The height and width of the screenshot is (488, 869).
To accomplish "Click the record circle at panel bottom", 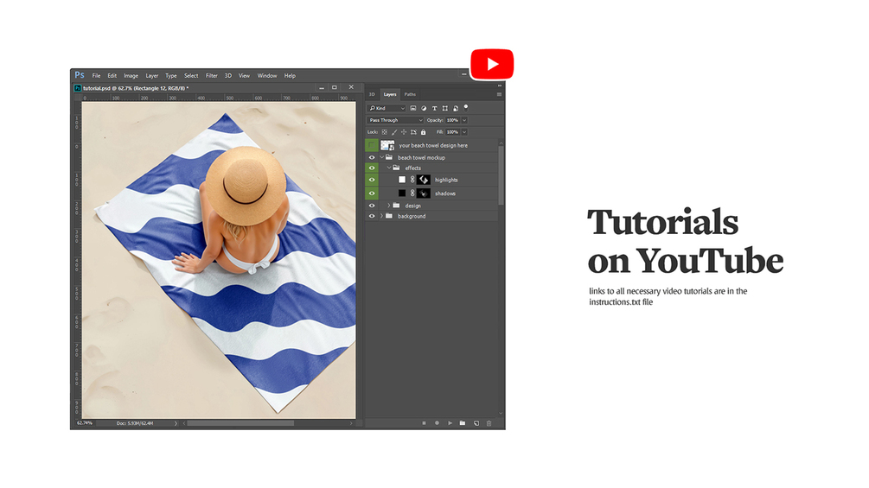I will 437,423.
